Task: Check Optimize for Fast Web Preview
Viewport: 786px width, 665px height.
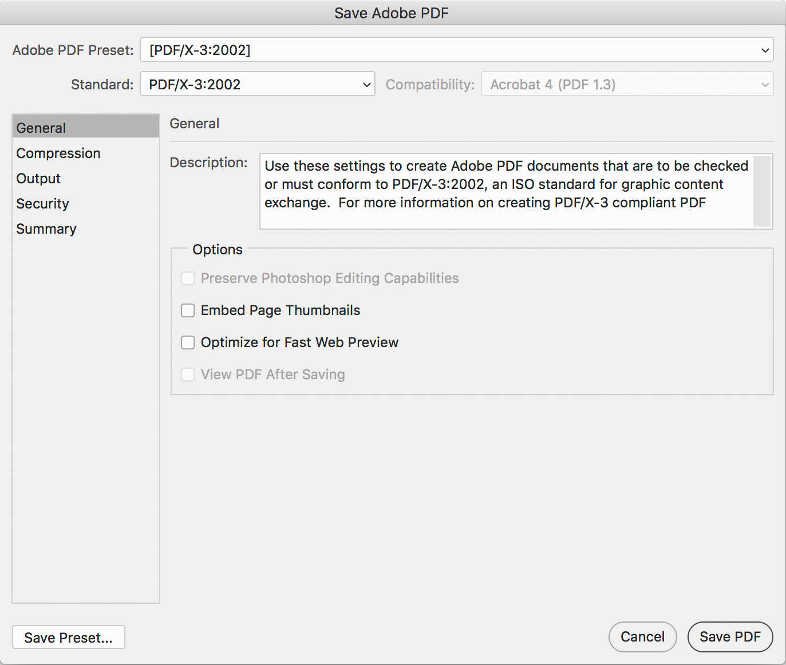Action: [188, 343]
